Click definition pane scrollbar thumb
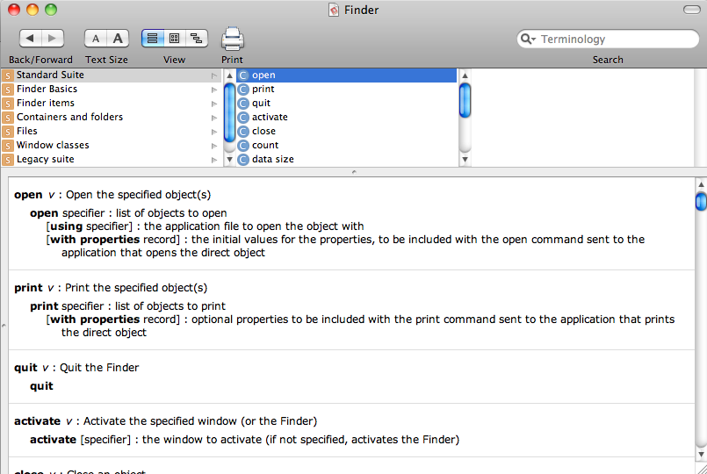 pyautogui.click(x=701, y=201)
